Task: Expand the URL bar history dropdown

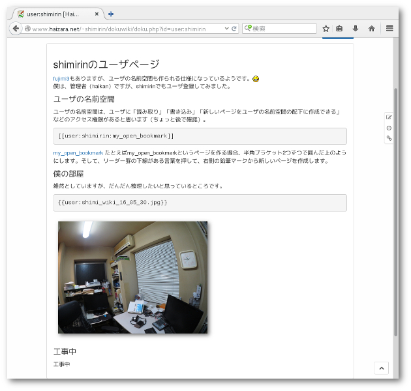Action: coord(225,29)
